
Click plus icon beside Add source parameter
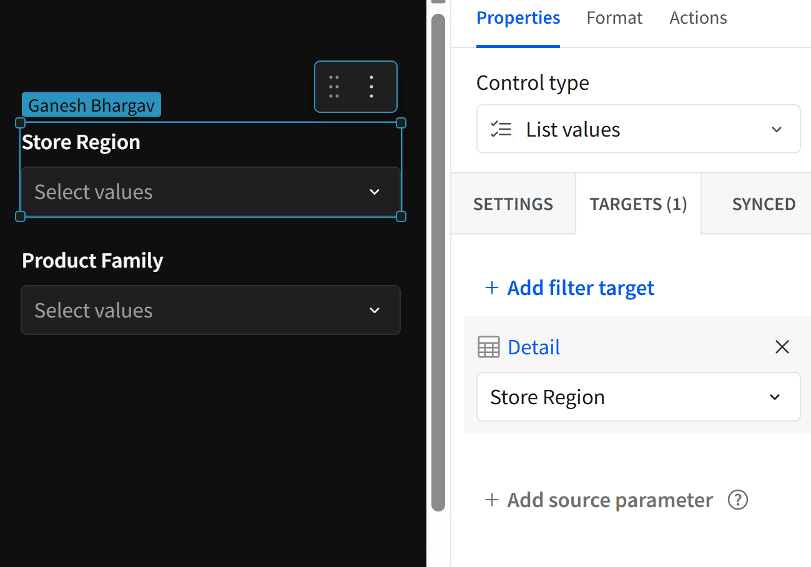click(492, 500)
